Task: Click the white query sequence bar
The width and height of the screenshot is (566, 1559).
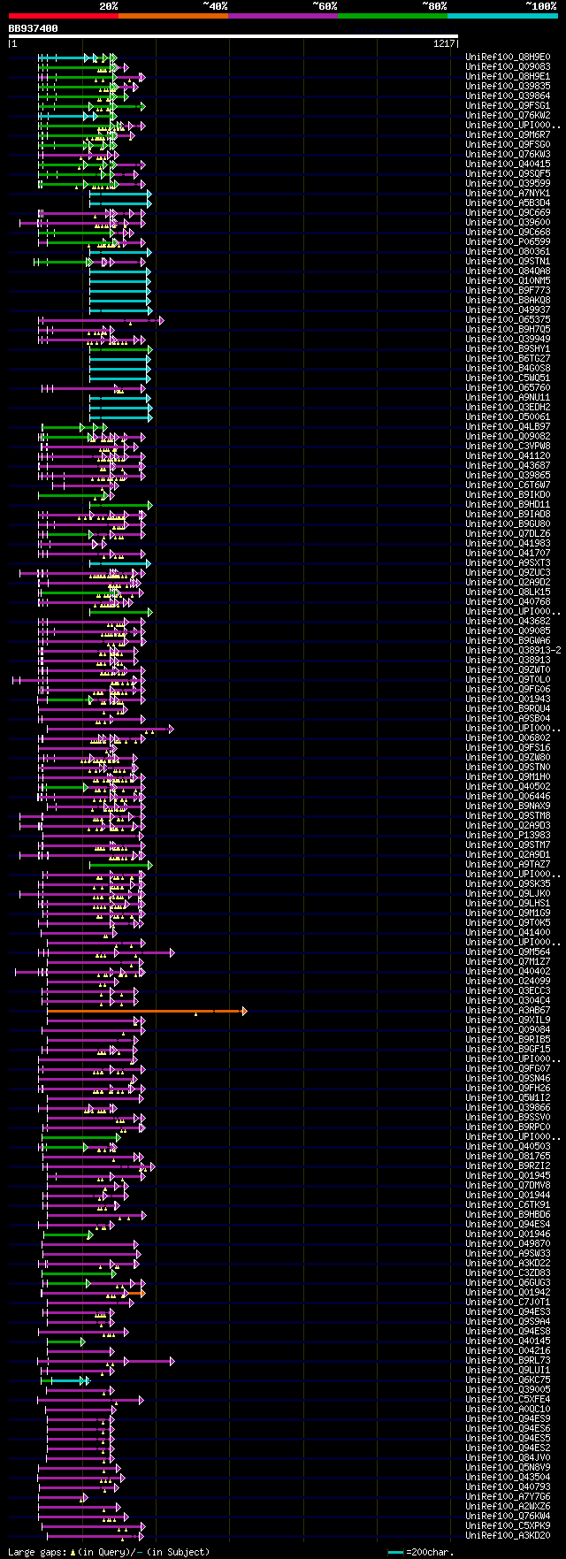Action: (x=233, y=36)
